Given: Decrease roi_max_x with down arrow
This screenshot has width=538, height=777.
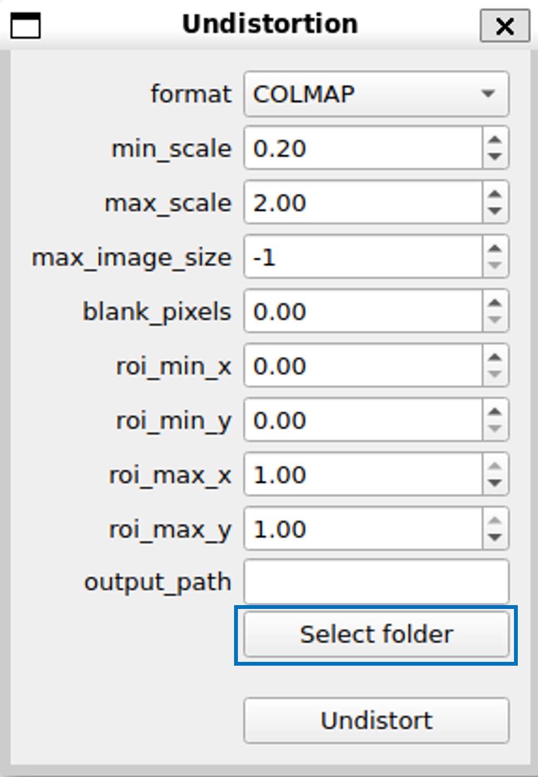Looking at the screenshot, I should point(495,483).
